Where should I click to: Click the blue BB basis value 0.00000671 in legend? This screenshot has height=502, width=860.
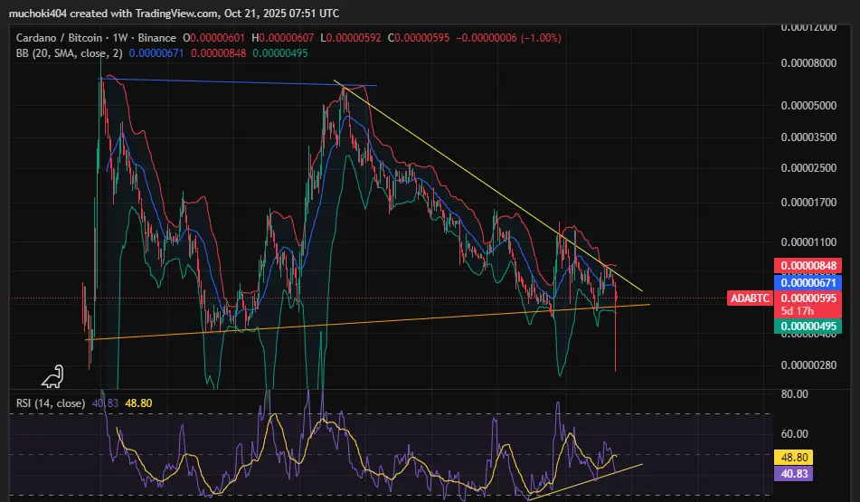pos(156,53)
